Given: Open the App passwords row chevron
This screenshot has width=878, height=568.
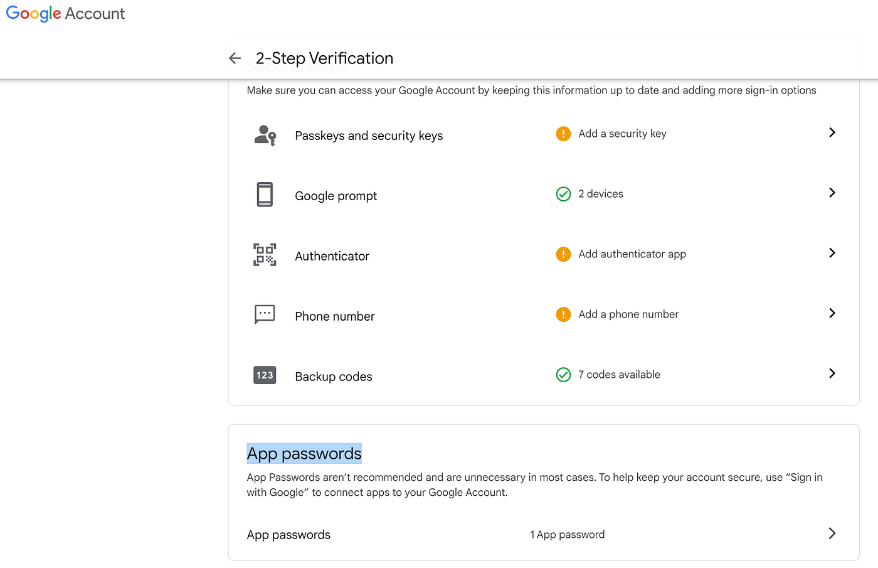Looking at the screenshot, I should (832, 533).
